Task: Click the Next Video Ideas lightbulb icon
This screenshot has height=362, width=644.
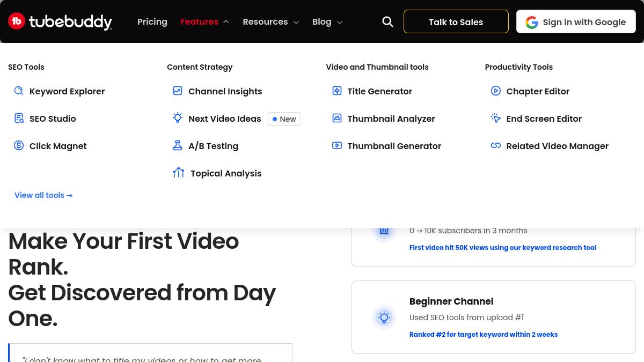Action: pos(178,118)
